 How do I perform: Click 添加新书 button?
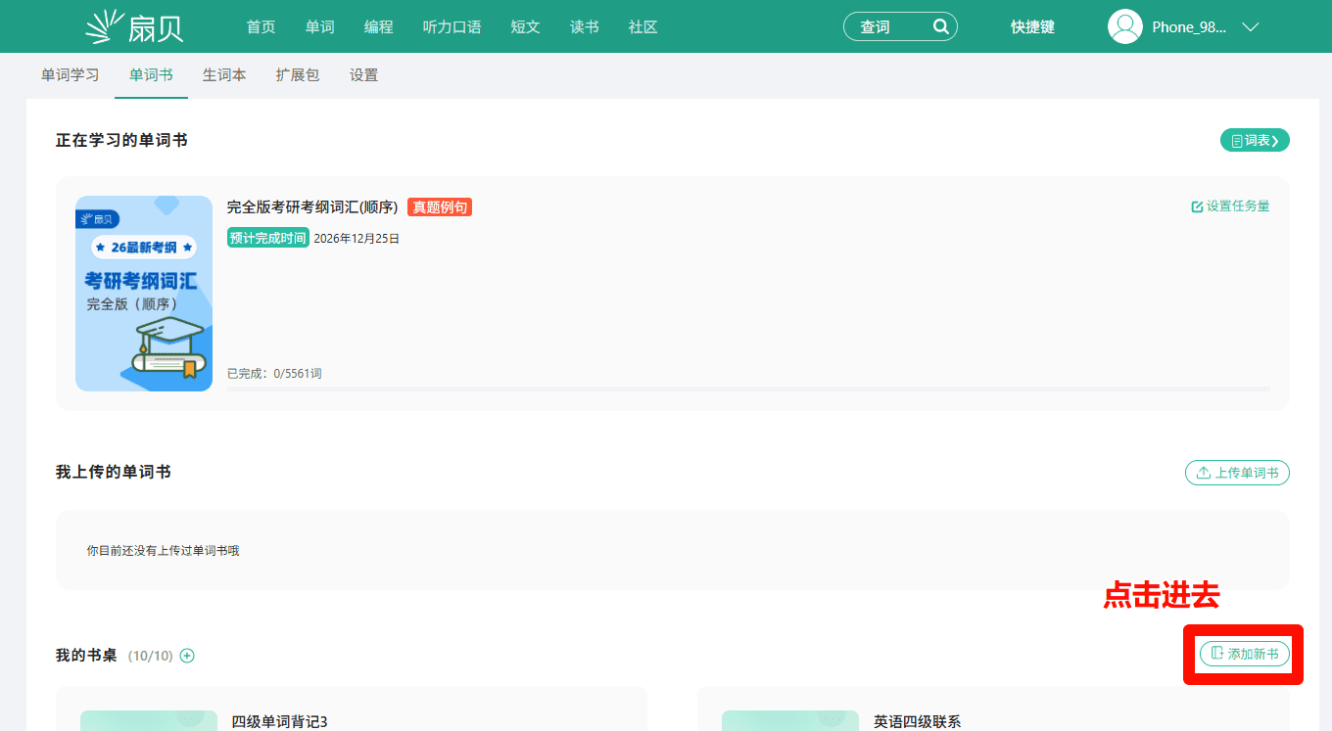[1245, 654]
